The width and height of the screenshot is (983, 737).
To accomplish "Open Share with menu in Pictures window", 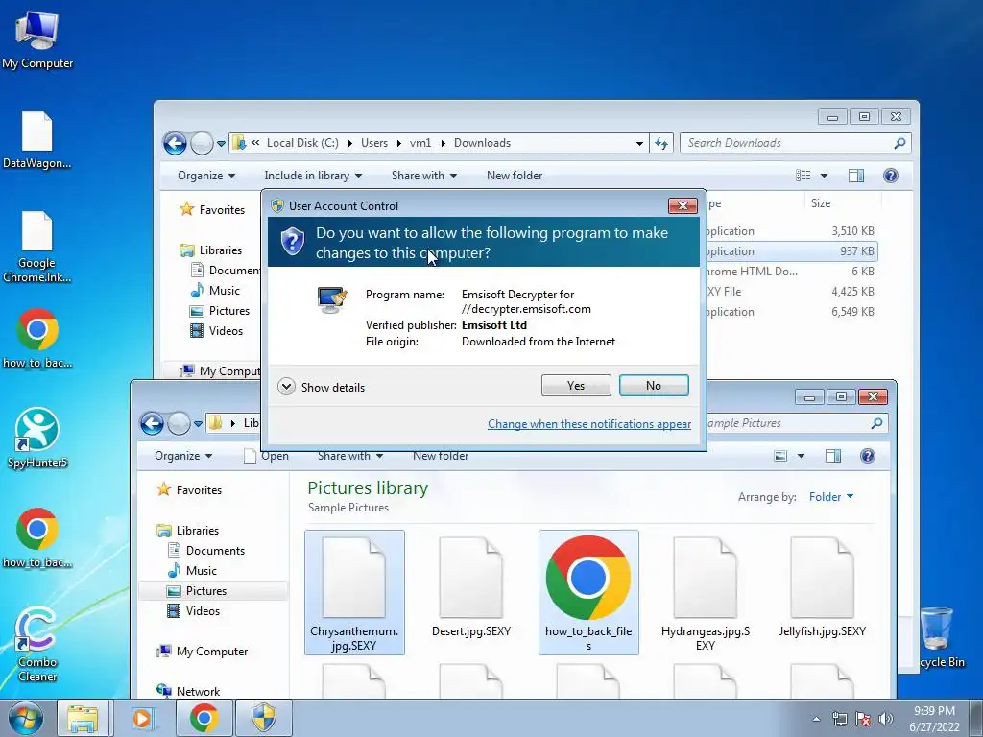I will (x=349, y=456).
